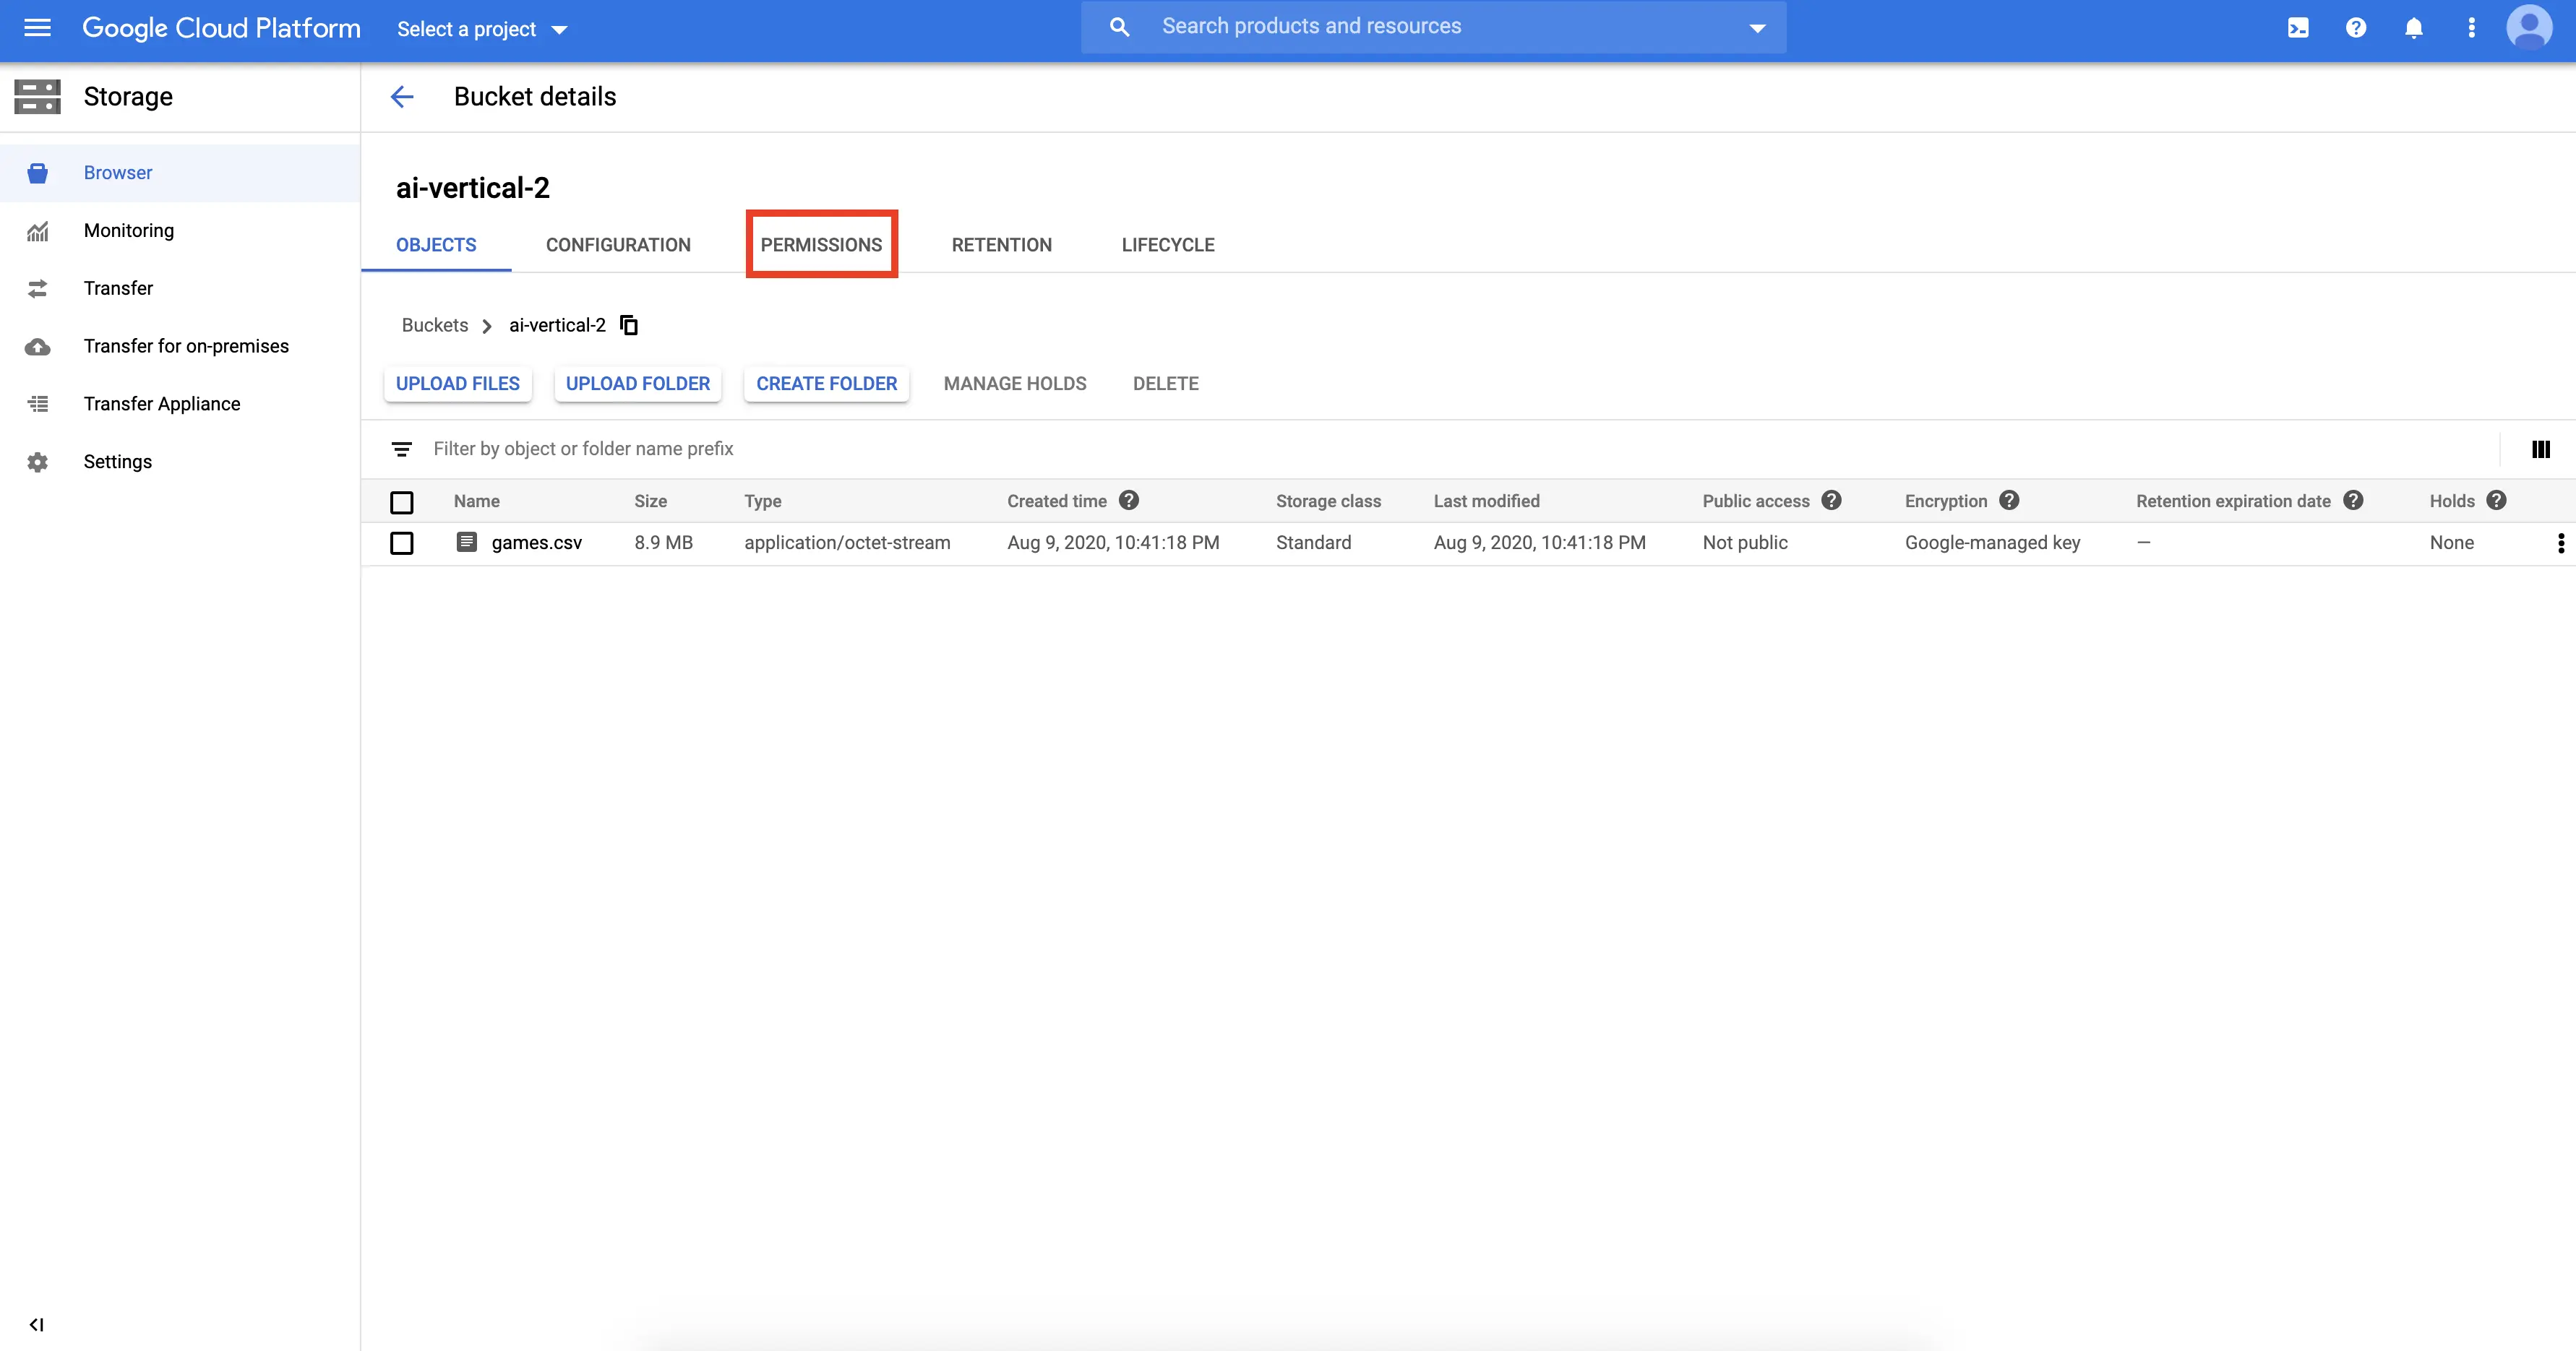Viewport: 2576px width, 1351px height.
Task: Collapse the left sidebar panel
Action: (x=37, y=1325)
